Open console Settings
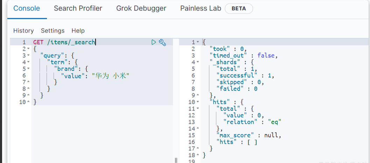Image resolution: width=370 pixels, height=163 pixels. 53,31
